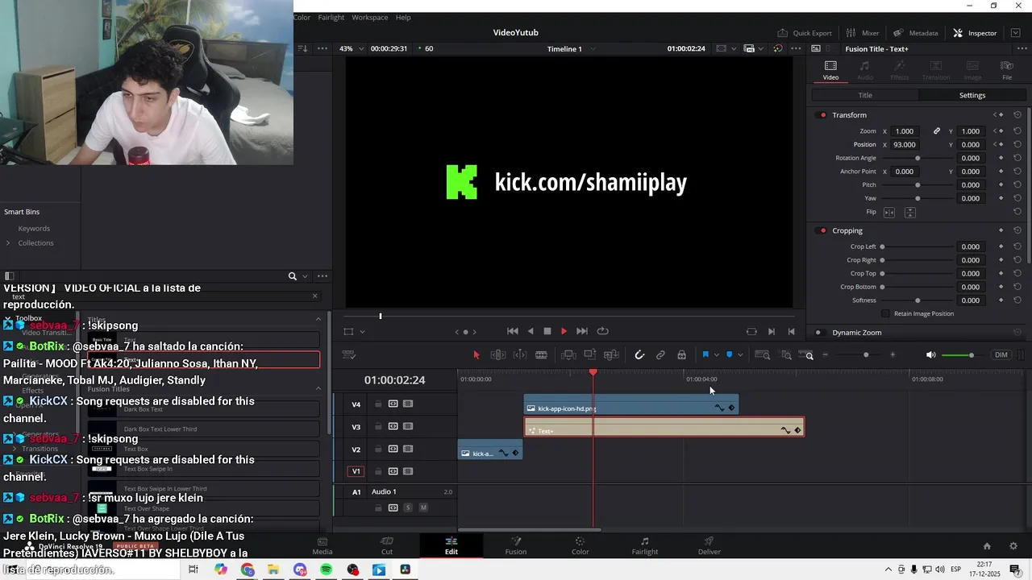The height and width of the screenshot is (580, 1032).
Task: Click the Position X value field 93.000
Action: [905, 145]
